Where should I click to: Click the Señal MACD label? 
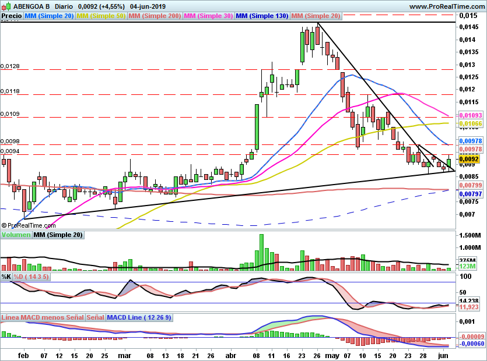pos(95,317)
